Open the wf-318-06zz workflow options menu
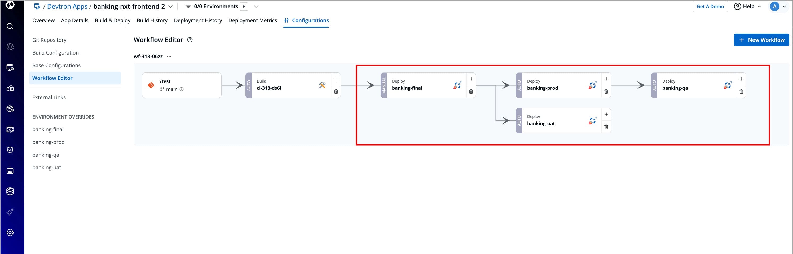793x254 pixels. (169, 56)
